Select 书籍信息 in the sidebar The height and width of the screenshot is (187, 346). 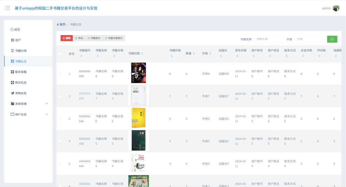(x=28, y=61)
